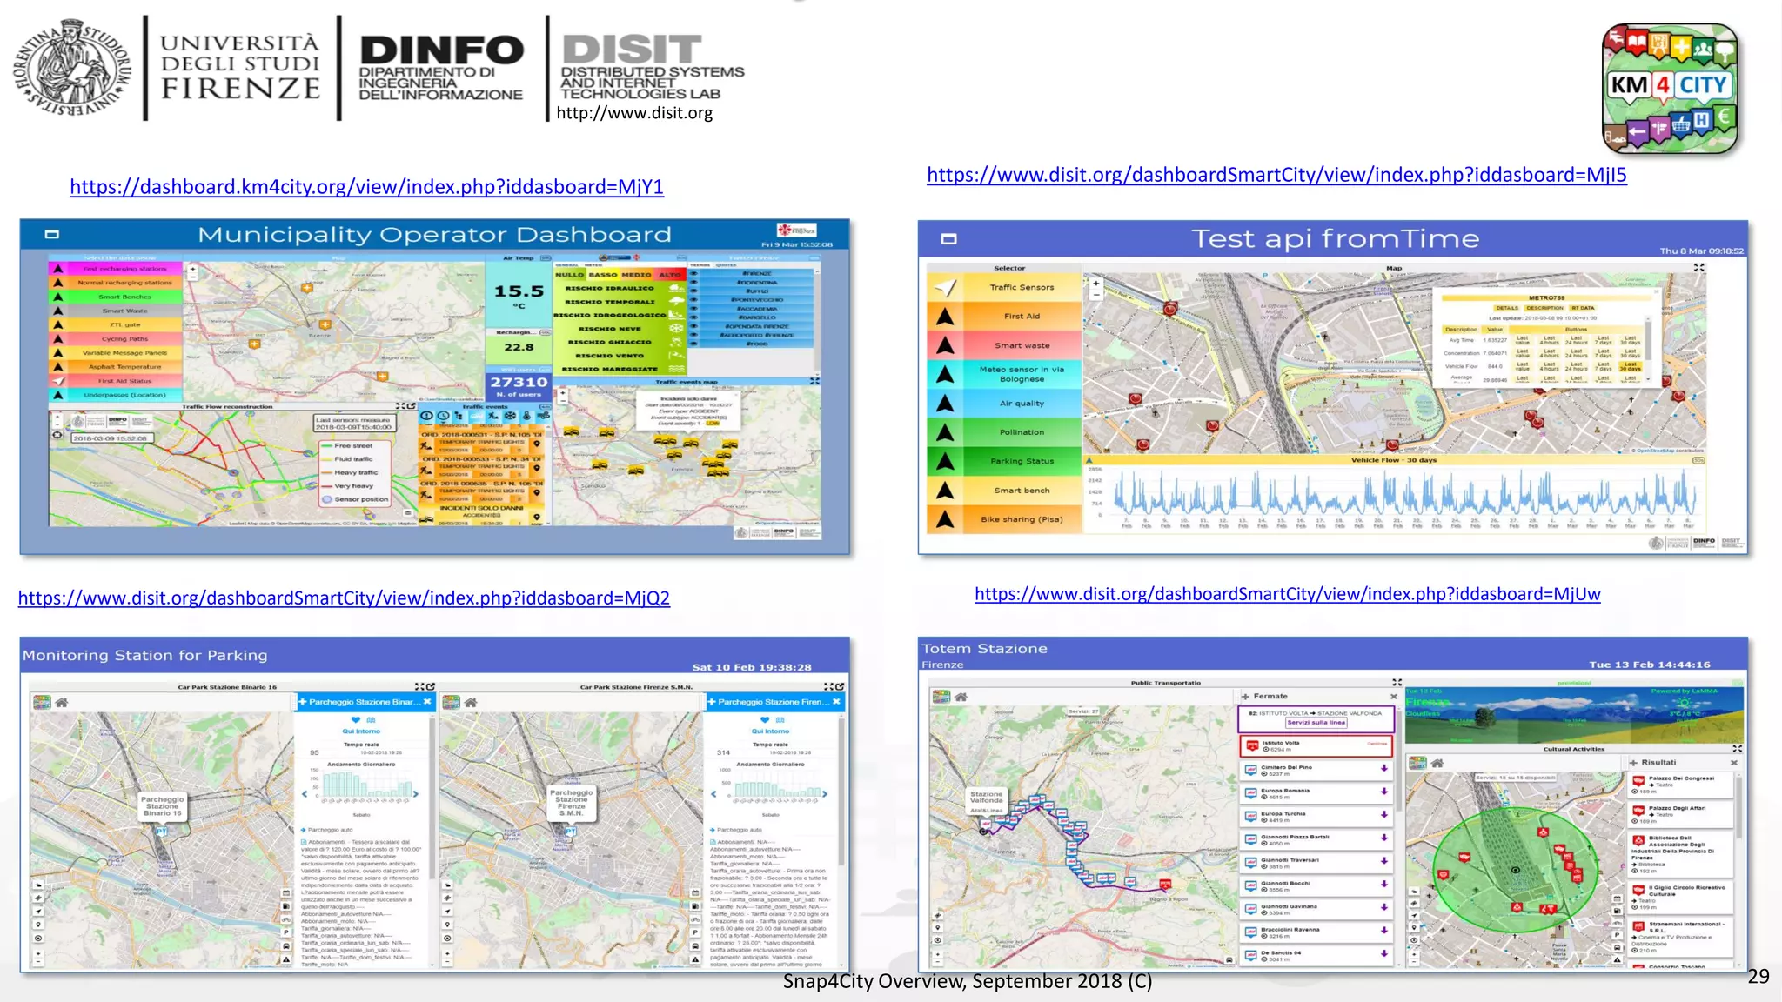The width and height of the screenshot is (1782, 1002).
Task: Open the iddasboard=MjQ2 hyperlink
Action: (344, 598)
